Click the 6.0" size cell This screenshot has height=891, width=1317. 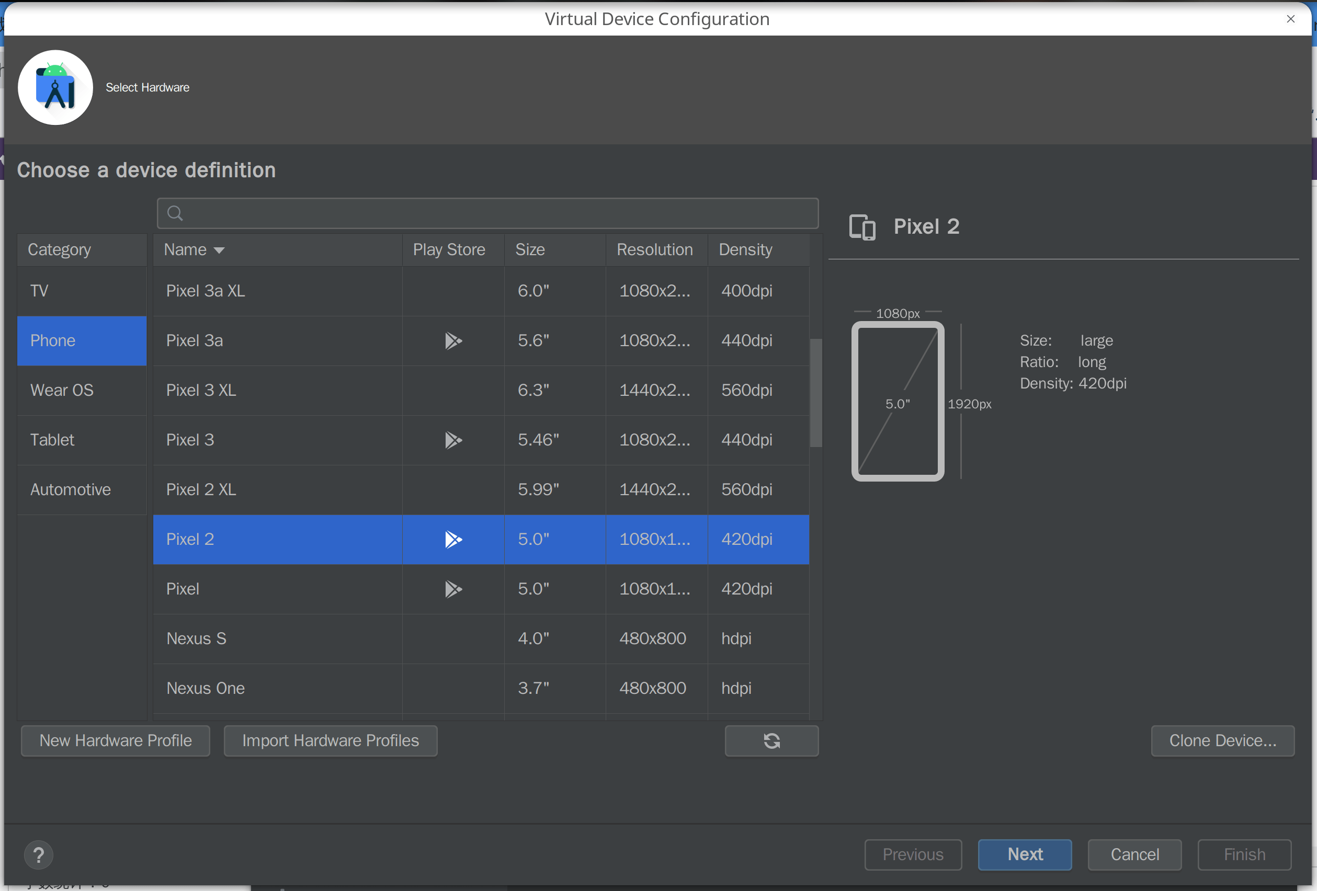[555, 291]
